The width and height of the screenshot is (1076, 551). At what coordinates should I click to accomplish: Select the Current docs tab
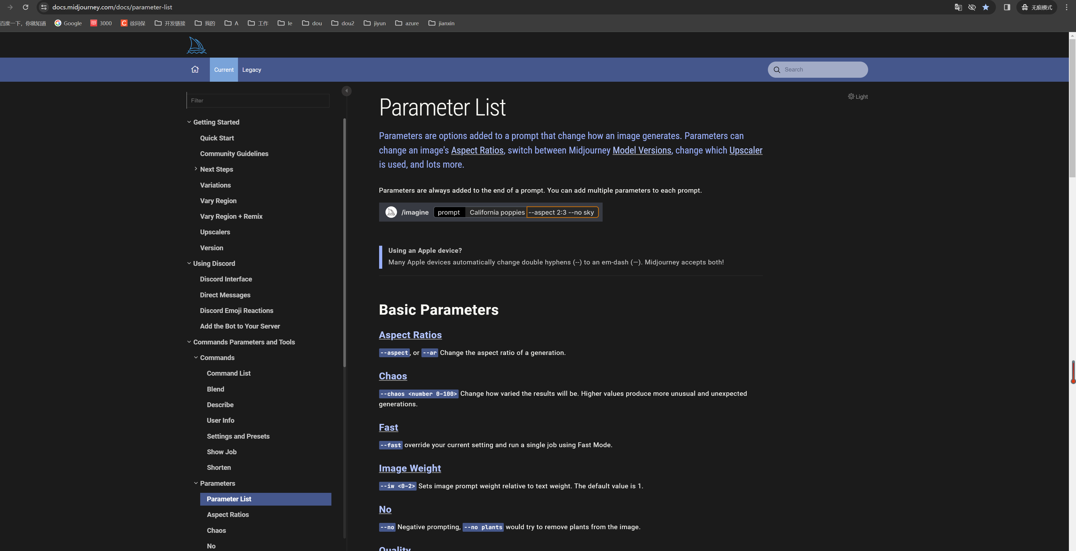click(x=224, y=70)
